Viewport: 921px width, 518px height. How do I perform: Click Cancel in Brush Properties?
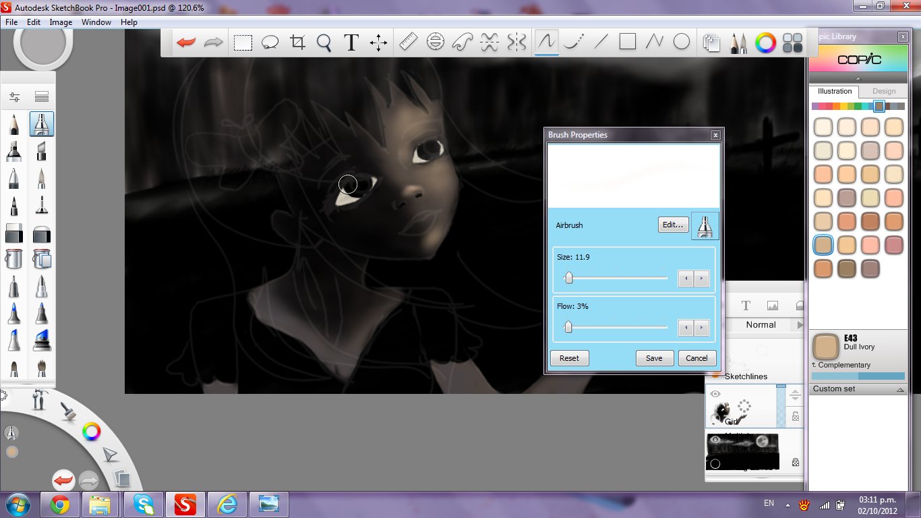pyautogui.click(x=697, y=358)
